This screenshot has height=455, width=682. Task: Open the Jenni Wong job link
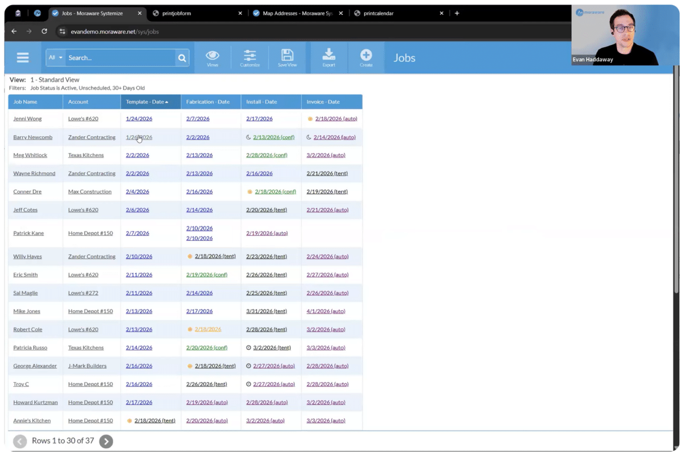tap(27, 119)
